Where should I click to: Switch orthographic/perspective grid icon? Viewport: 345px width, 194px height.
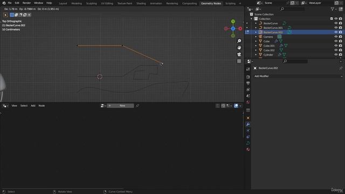pos(239,61)
